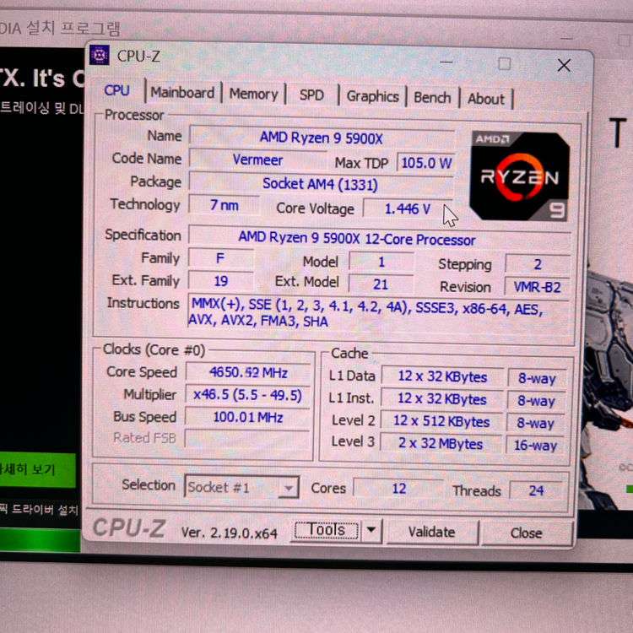633x633 pixels.
Task: Minimize the CPU-Z window
Action: pos(446,62)
